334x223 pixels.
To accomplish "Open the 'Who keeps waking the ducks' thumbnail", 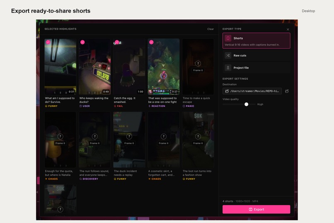I will (x=95, y=66).
